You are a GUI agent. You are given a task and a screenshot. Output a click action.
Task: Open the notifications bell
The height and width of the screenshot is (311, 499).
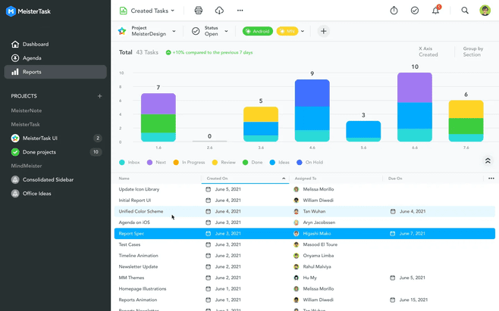tap(435, 11)
